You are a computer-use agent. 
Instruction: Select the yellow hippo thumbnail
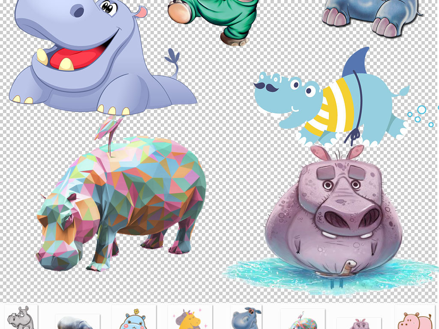[190, 317]
